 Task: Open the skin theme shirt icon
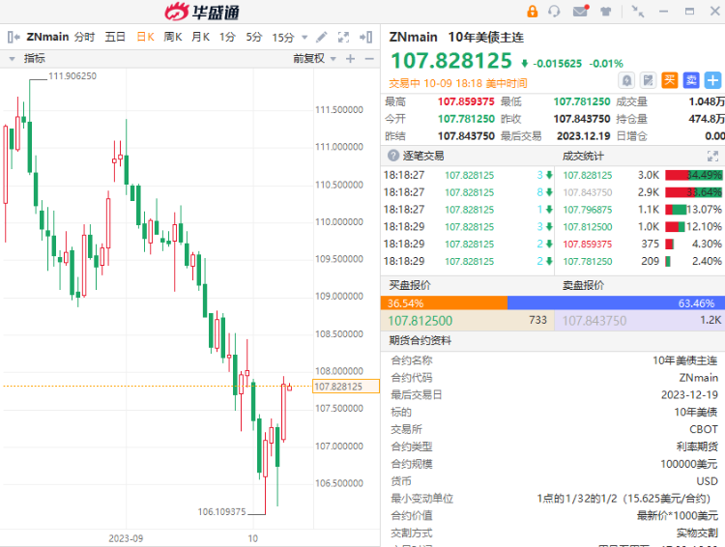pyautogui.click(x=606, y=12)
